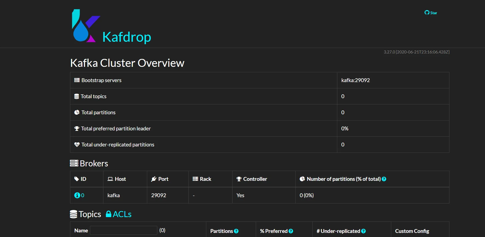Click the Total preferred partition leader label
The image size is (485, 237).
point(116,128)
